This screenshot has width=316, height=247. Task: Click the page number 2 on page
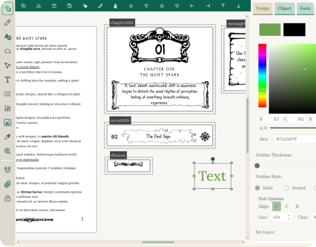coord(82,219)
